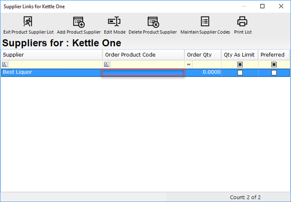Select the Best Liquor supplier row

pyautogui.click(x=145, y=73)
